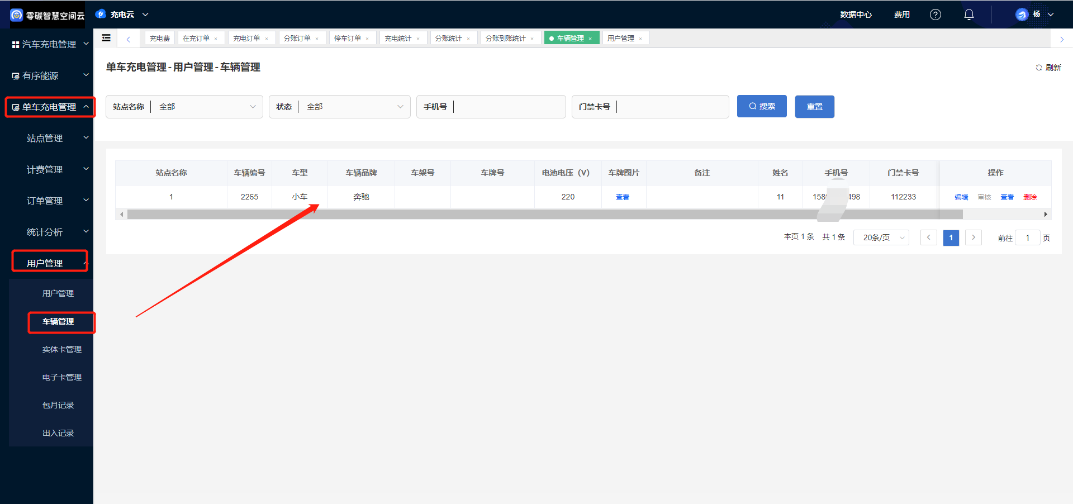1073x504 pixels.
Task: Click the user avatar icon
Action: tap(1022, 15)
